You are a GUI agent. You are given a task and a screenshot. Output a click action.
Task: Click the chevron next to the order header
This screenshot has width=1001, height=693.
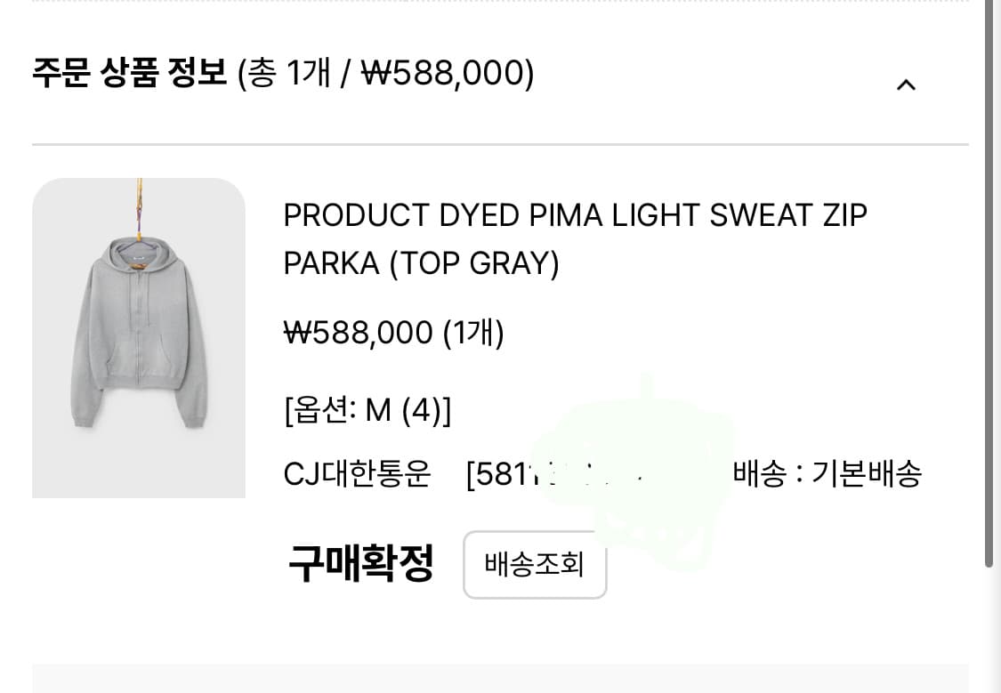(905, 85)
